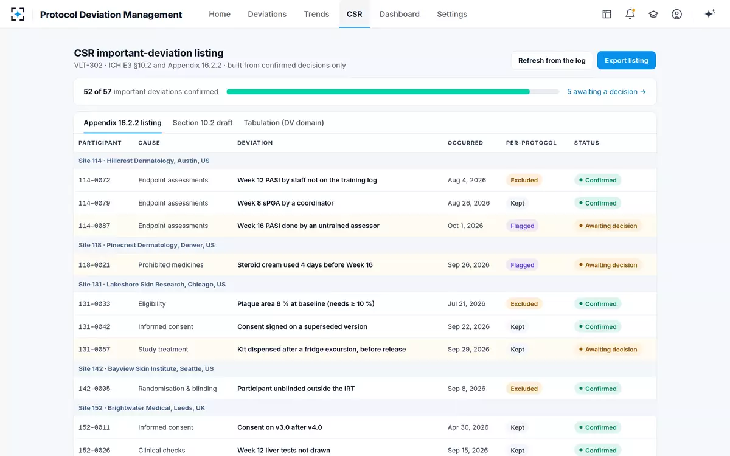
Task: Click 'Steroid cream used 4 days before Week 16'
Action: tap(305, 265)
